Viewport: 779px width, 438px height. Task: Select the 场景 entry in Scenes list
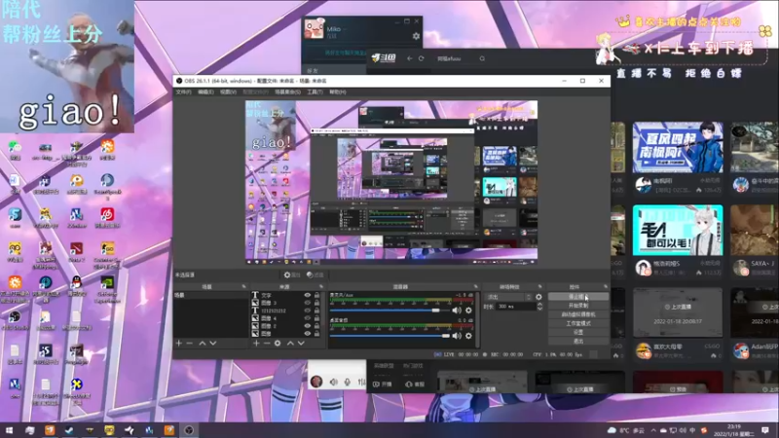pos(210,295)
